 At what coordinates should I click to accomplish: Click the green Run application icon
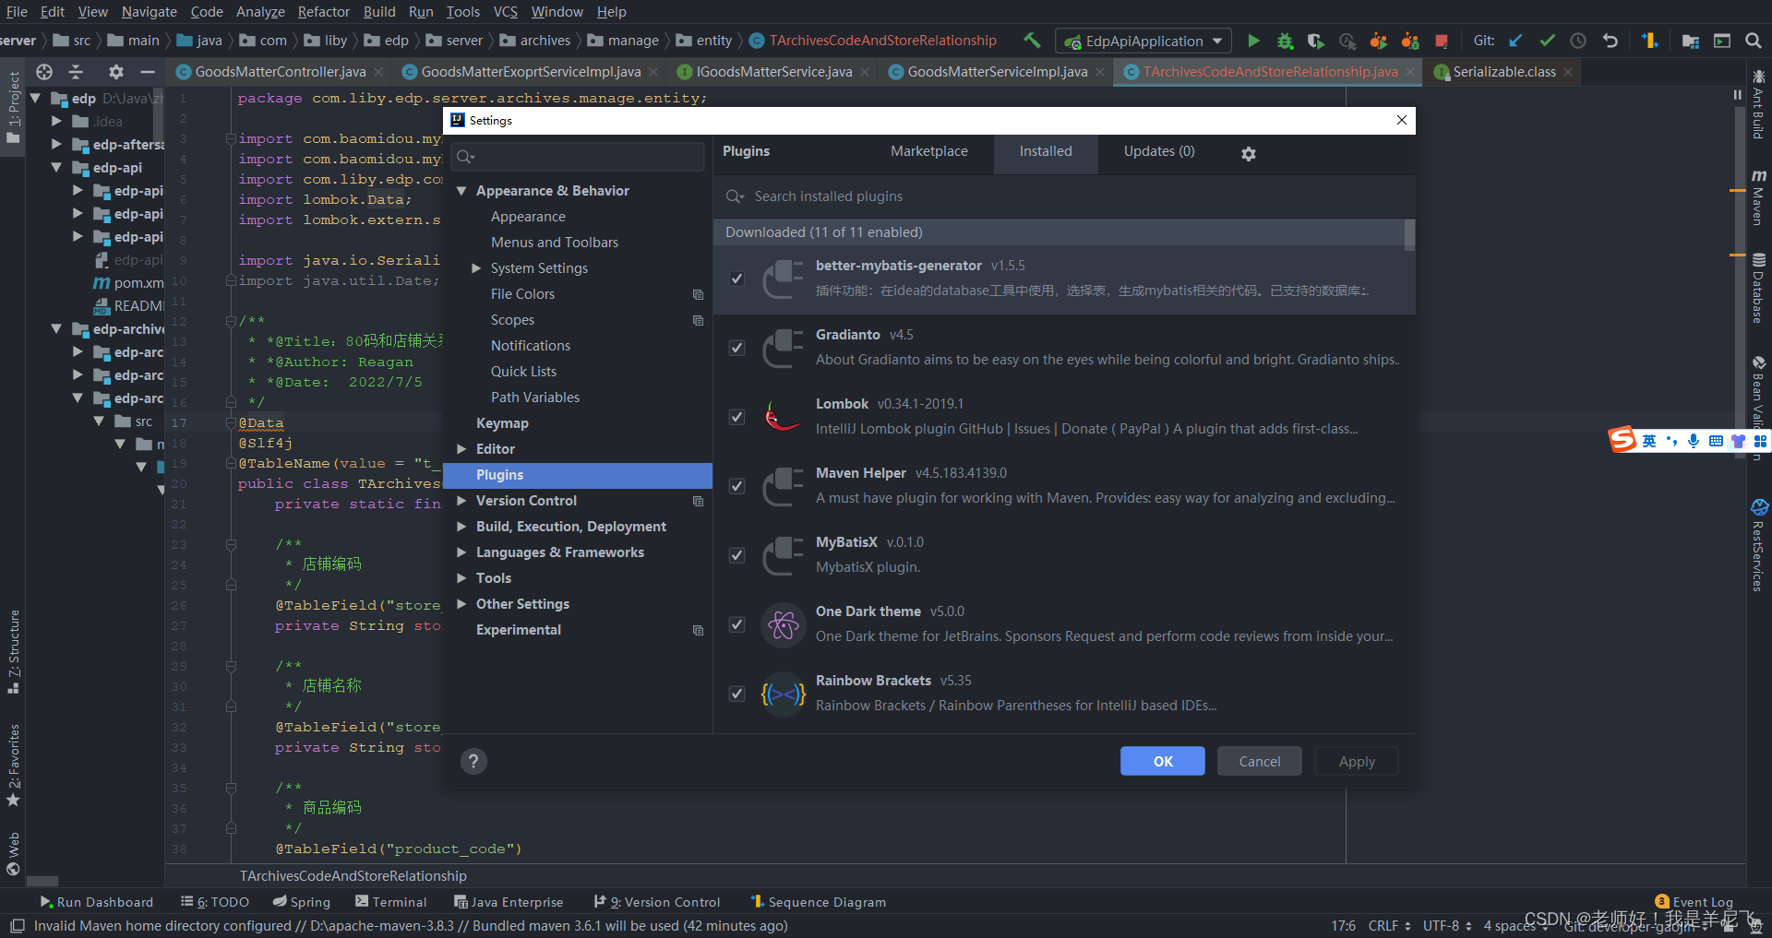1253,41
